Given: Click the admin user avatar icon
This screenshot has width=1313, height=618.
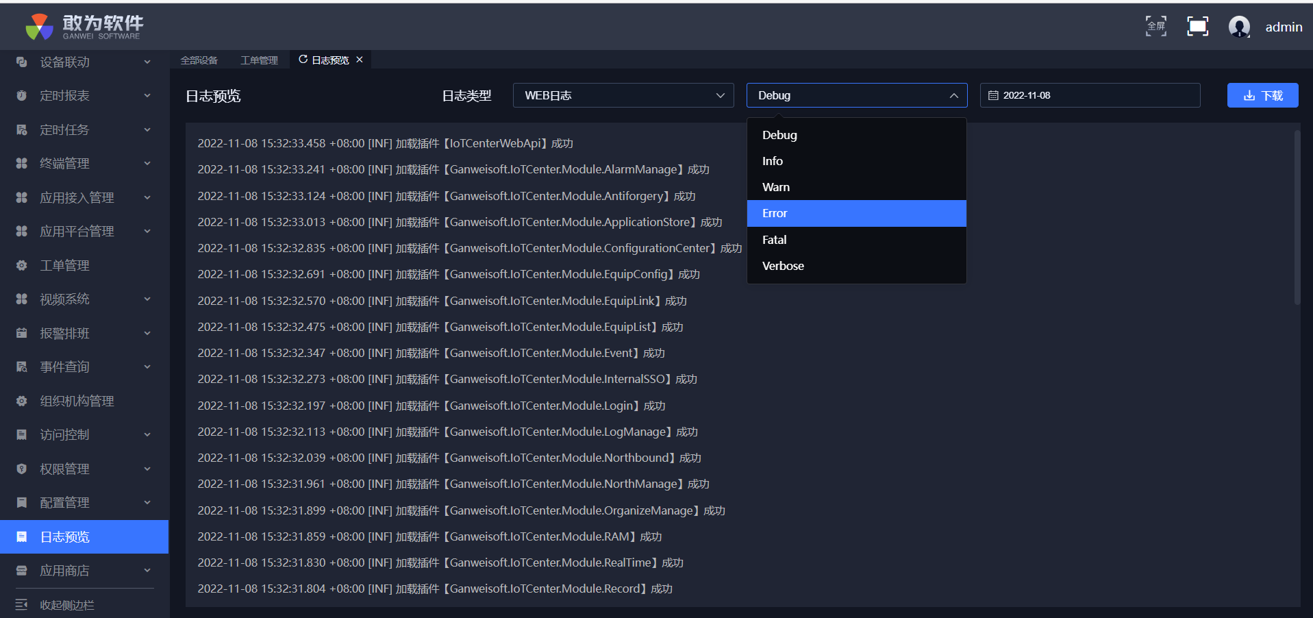Looking at the screenshot, I should 1239,27.
